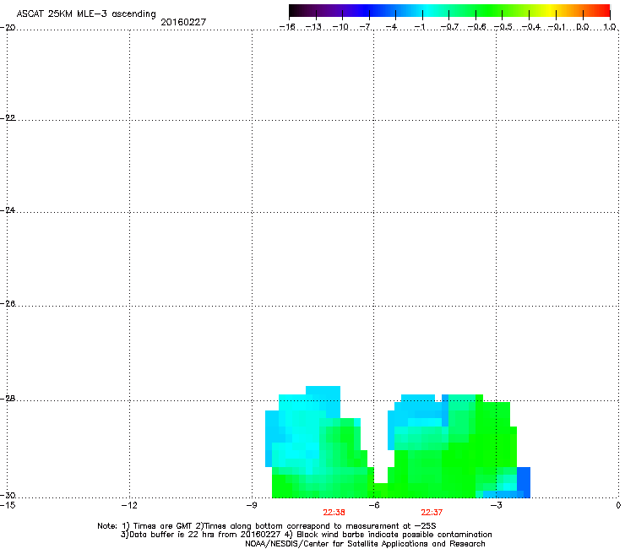
Task: Click the -10 colorbar scale label
Action: (x=340, y=27)
